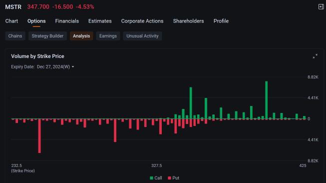Click the tallest green call volume bar
The image size is (326, 183).
(266, 100)
